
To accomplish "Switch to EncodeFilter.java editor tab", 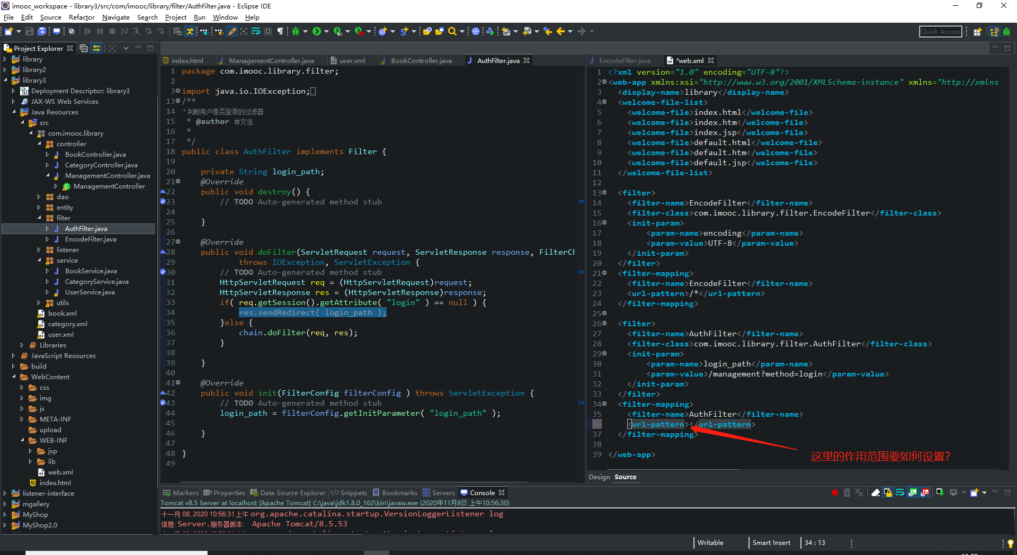I will (625, 61).
